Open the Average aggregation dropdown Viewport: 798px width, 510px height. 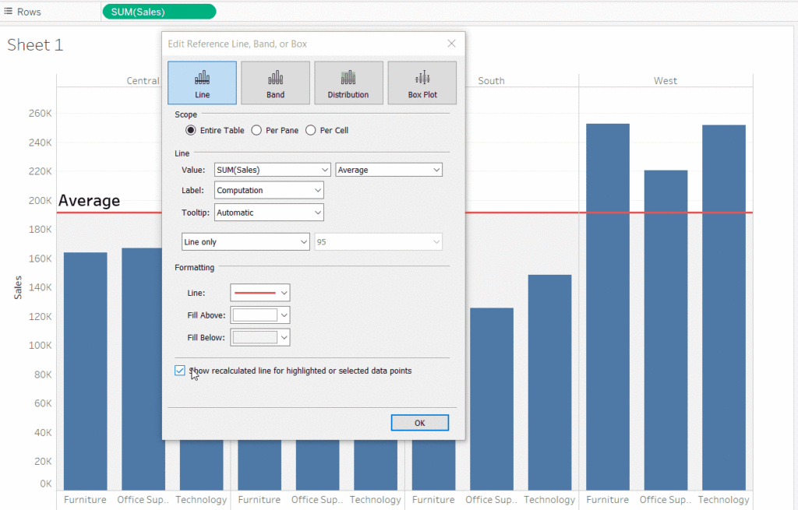point(388,169)
